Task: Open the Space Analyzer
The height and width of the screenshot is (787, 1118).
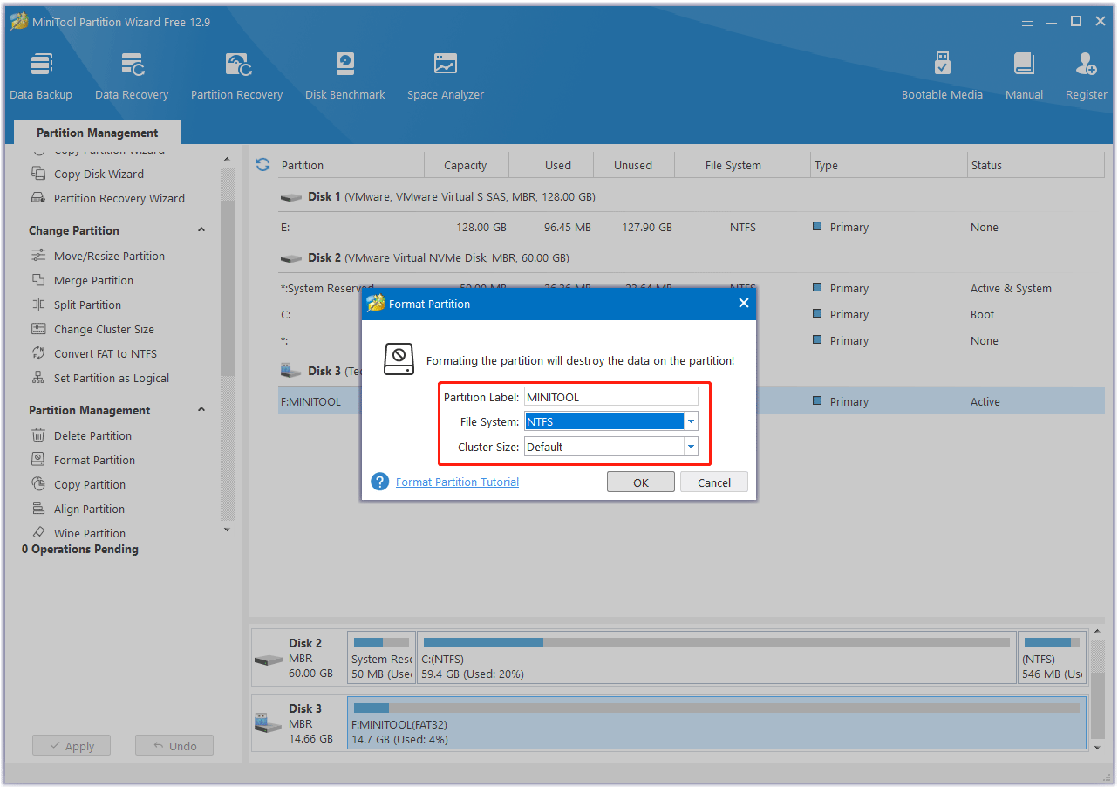Action: point(445,74)
